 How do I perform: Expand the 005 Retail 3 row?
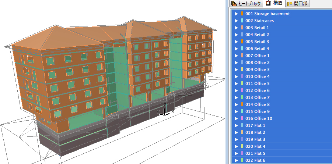[x=237, y=42]
